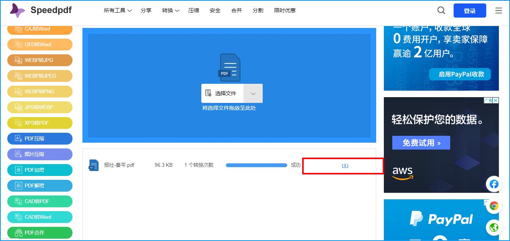Expand the 转换 dropdown menu
The width and height of the screenshot is (510, 241).
click(170, 10)
